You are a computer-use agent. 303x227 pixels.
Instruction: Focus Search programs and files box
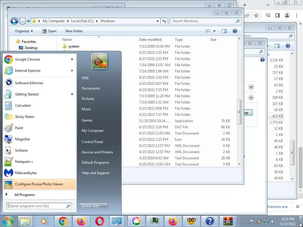click(39, 206)
